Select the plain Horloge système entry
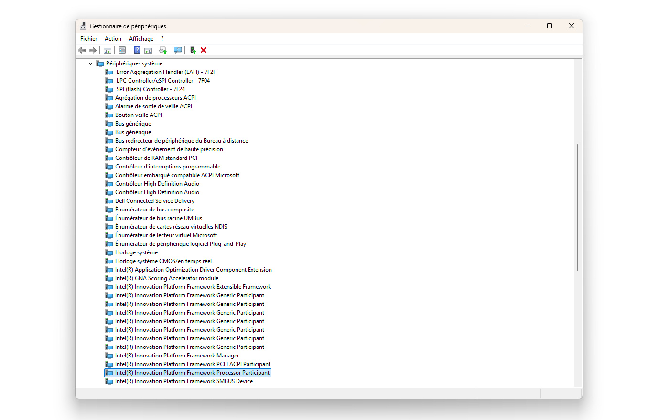The image size is (669, 420). click(136, 252)
